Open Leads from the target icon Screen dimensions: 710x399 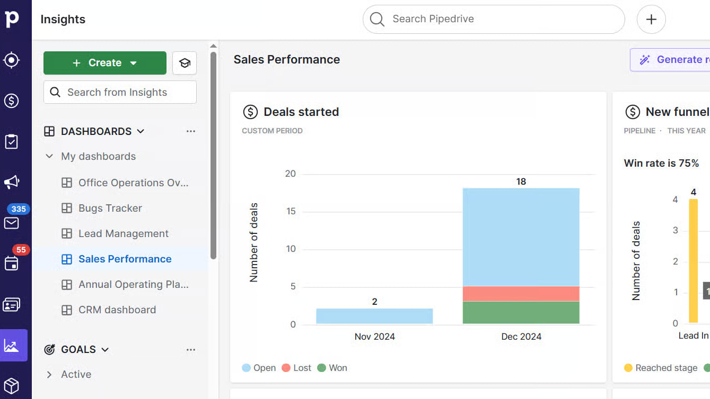pyautogui.click(x=12, y=60)
